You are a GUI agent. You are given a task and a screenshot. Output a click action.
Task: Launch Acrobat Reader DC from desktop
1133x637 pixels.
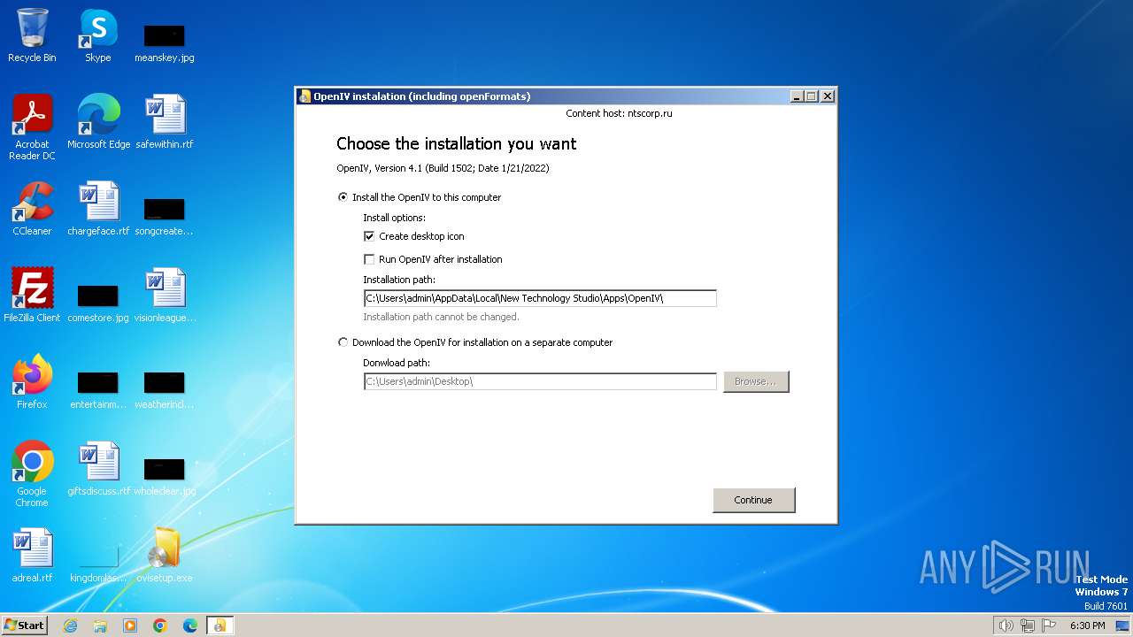(32, 126)
